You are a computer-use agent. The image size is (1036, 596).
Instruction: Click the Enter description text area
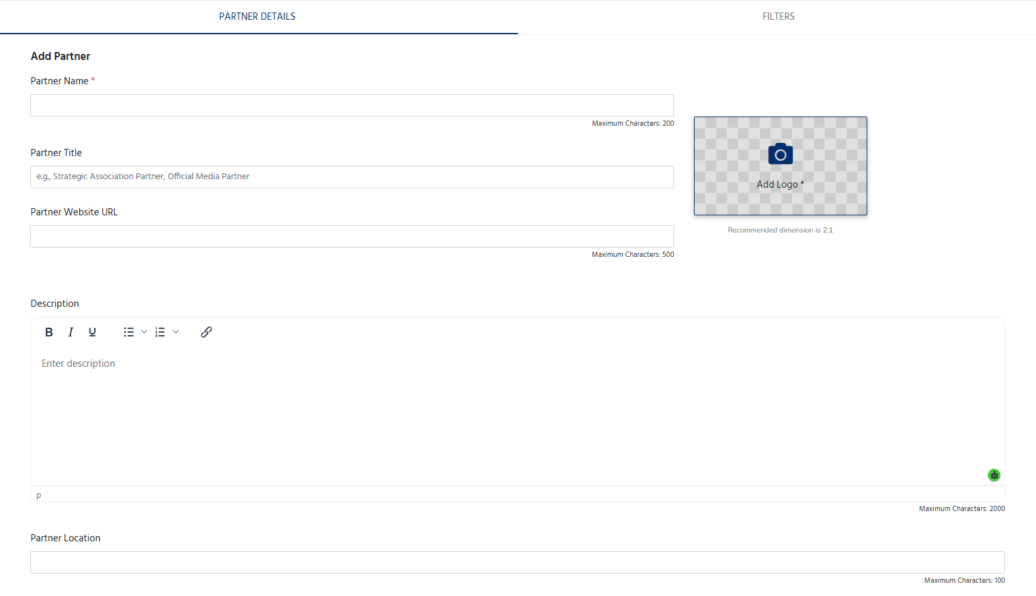point(517,416)
